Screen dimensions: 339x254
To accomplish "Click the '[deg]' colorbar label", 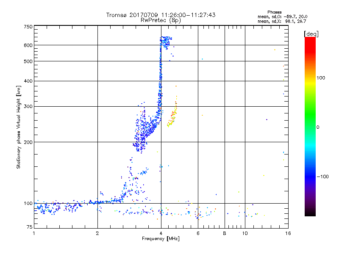I will 311,34.
